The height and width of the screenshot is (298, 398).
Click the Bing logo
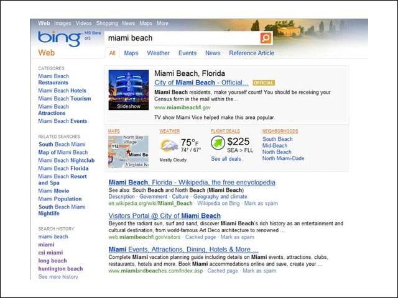(x=60, y=38)
